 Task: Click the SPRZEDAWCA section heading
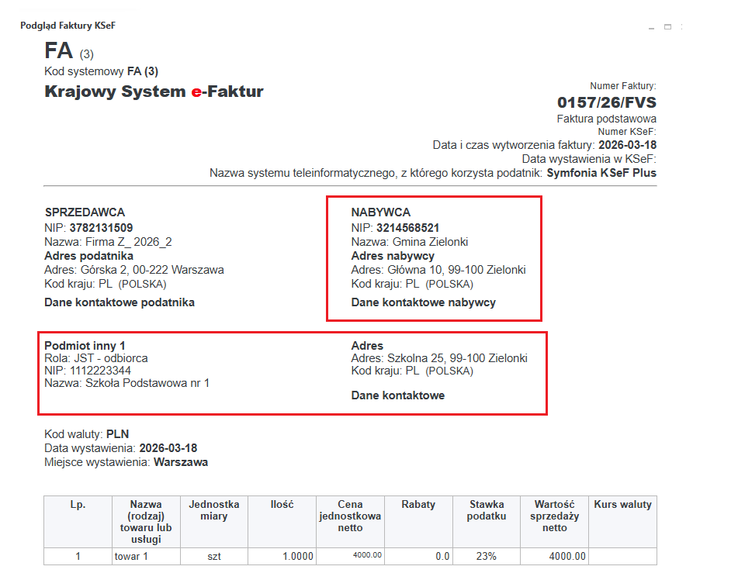(85, 212)
